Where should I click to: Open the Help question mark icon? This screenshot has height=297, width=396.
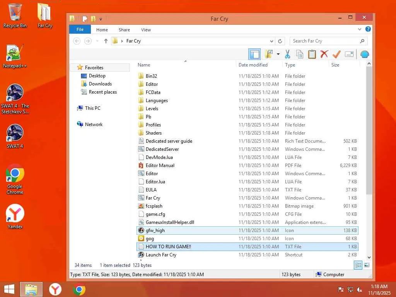click(368, 29)
